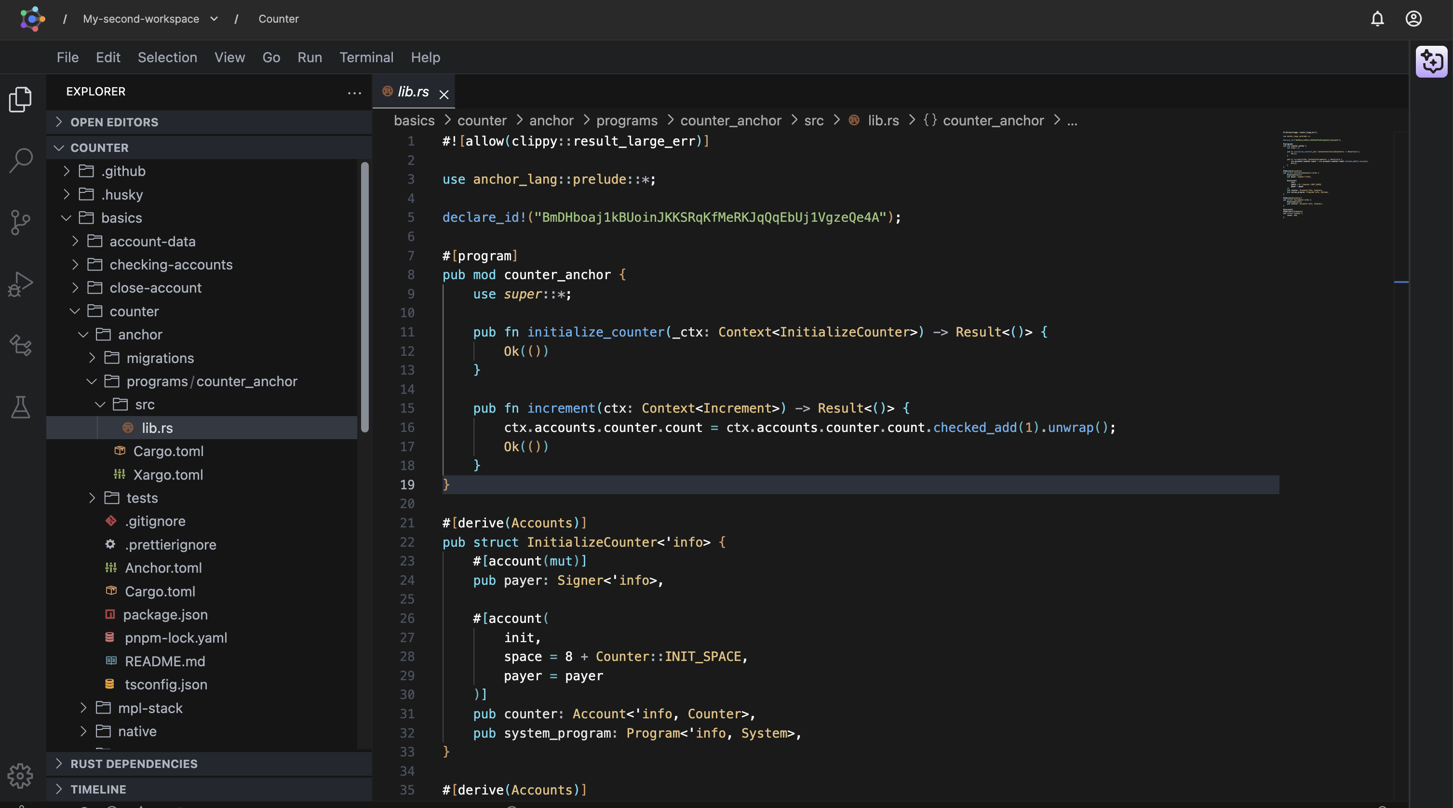Expand the RUST DEPENDENCIES section
This screenshot has height=808, width=1453.
tap(134, 764)
